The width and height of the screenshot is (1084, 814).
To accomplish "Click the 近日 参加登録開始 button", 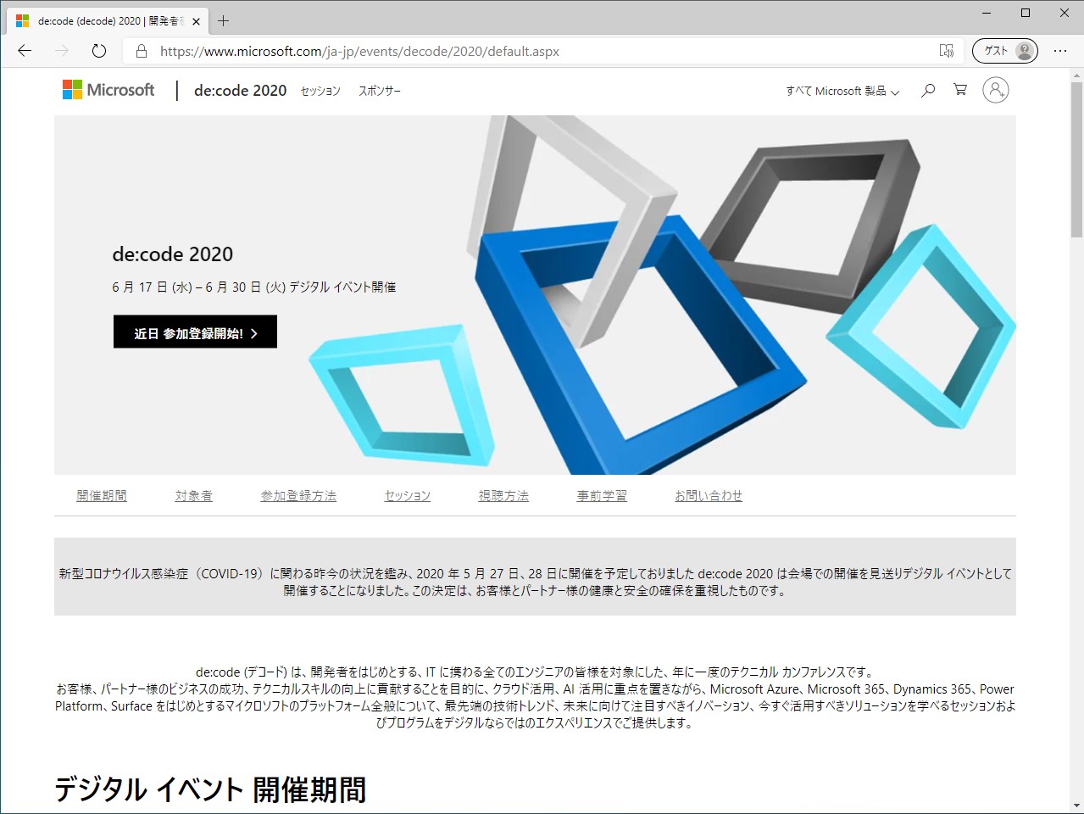I will 194,332.
